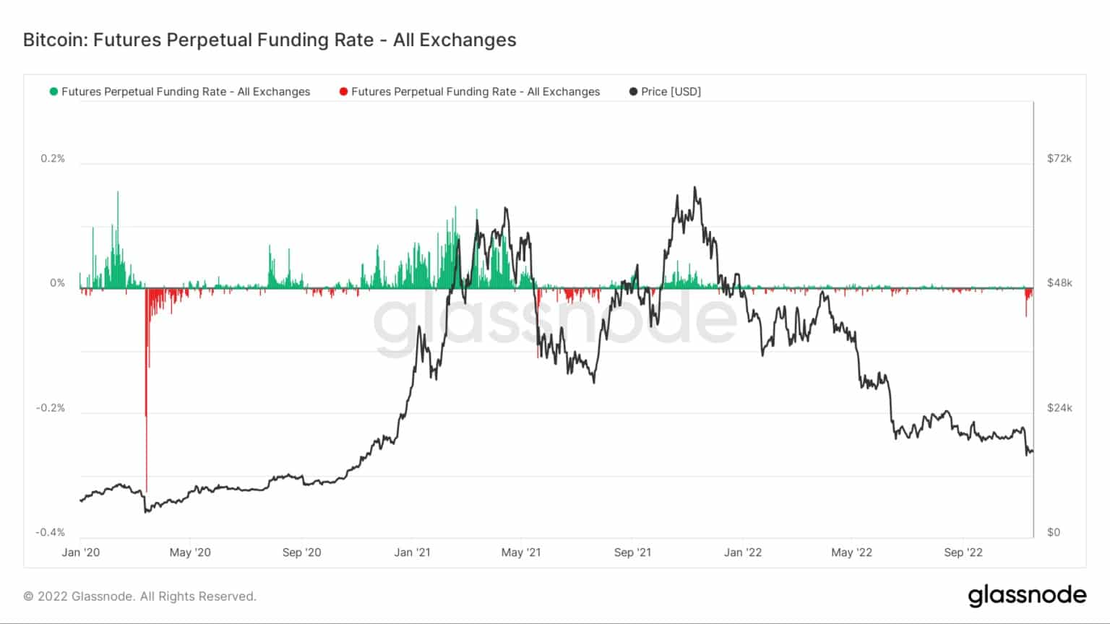Select the Sep '22 x-axis marker

[x=963, y=552]
